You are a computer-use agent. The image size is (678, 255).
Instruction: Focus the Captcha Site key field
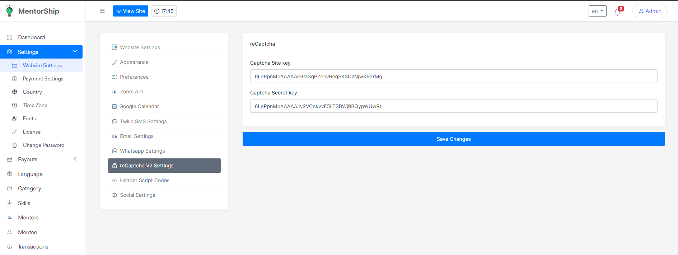point(454,76)
